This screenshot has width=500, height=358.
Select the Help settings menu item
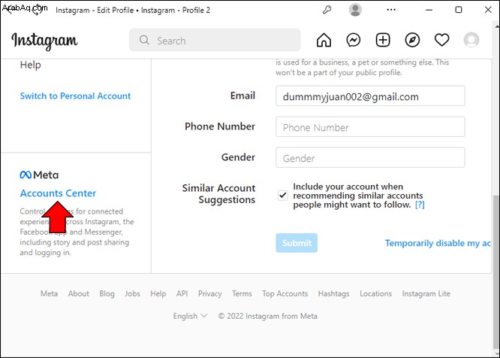[31, 65]
